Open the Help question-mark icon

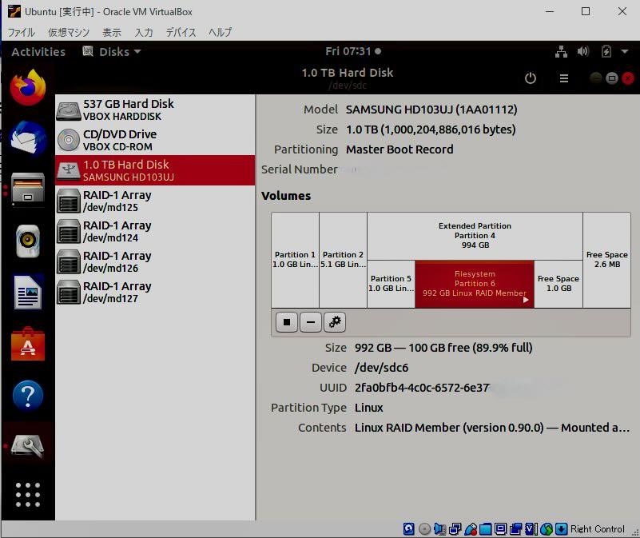[x=28, y=396]
